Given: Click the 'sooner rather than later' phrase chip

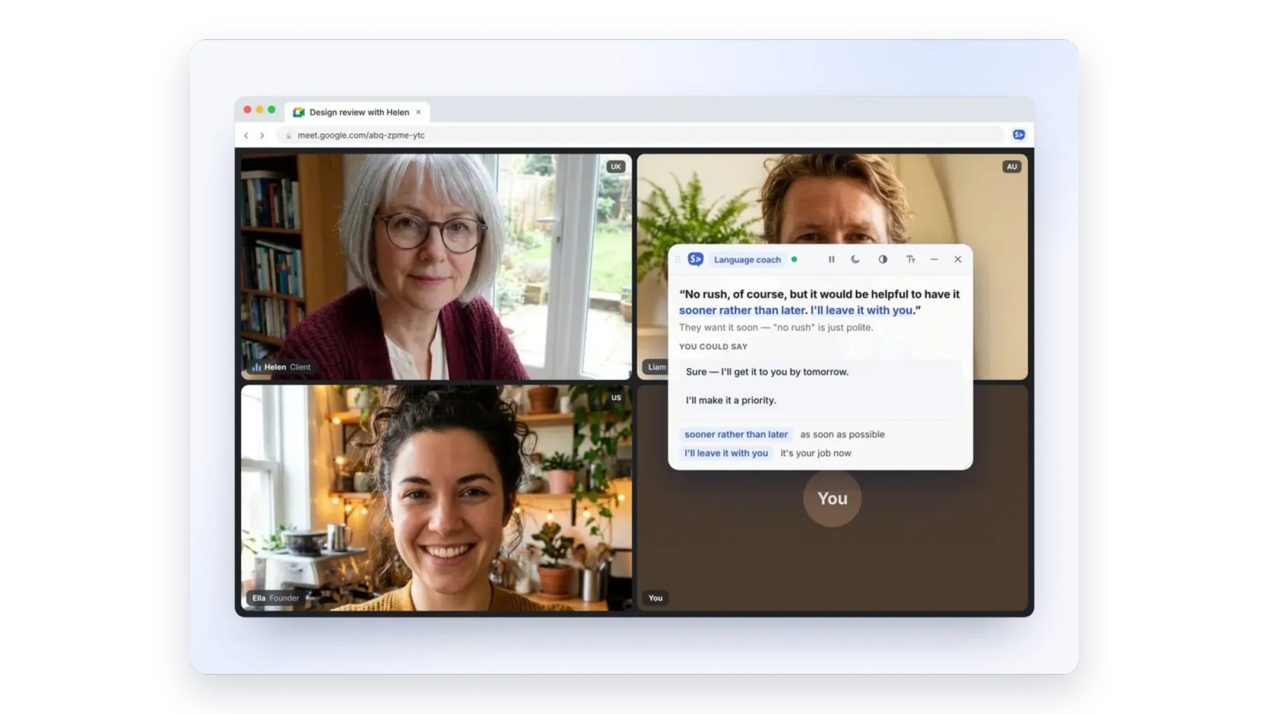Looking at the screenshot, I should pyautogui.click(x=736, y=435).
